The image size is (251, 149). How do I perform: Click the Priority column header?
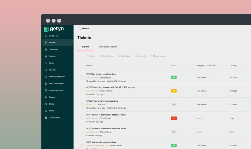point(234,65)
